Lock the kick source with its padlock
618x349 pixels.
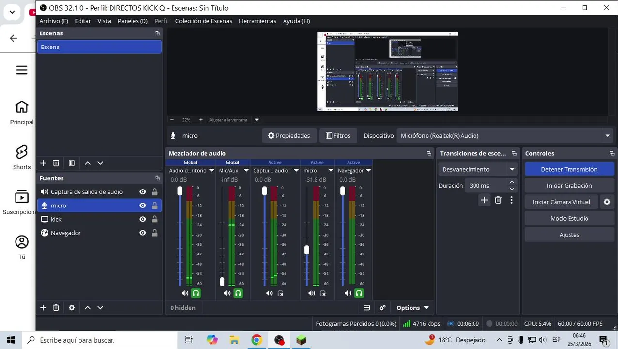pyautogui.click(x=154, y=219)
